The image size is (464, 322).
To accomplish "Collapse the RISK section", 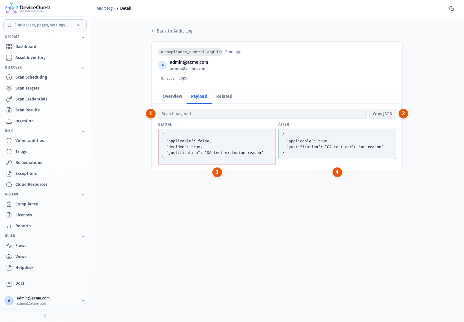I will [x=83, y=131].
